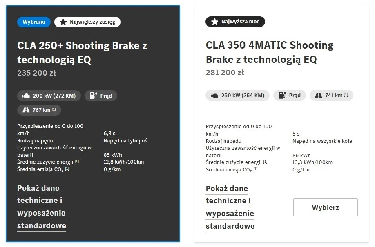The image size is (375, 247).
Task: Click the engine icon beside 200 kW (272 KM)
Action: [x=26, y=96]
